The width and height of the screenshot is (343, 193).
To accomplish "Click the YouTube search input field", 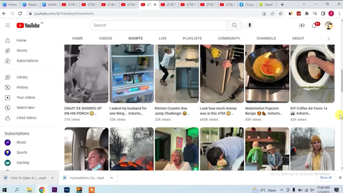I will pos(158,25).
